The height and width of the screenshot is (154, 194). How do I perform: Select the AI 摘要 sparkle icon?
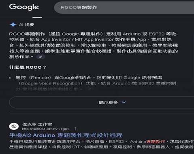tap(13, 25)
